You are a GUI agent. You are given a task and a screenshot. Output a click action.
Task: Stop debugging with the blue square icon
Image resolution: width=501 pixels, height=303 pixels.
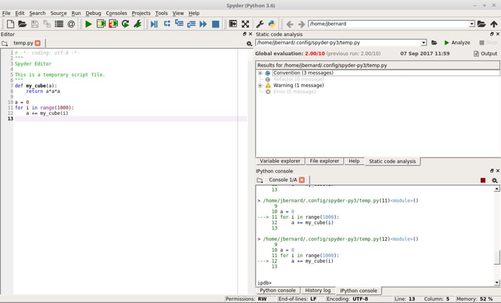(x=216, y=24)
